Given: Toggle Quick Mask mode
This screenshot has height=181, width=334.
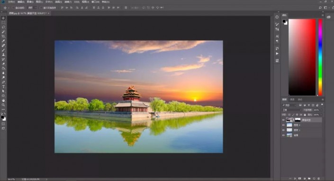Looking at the screenshot, I should (3, 124).
